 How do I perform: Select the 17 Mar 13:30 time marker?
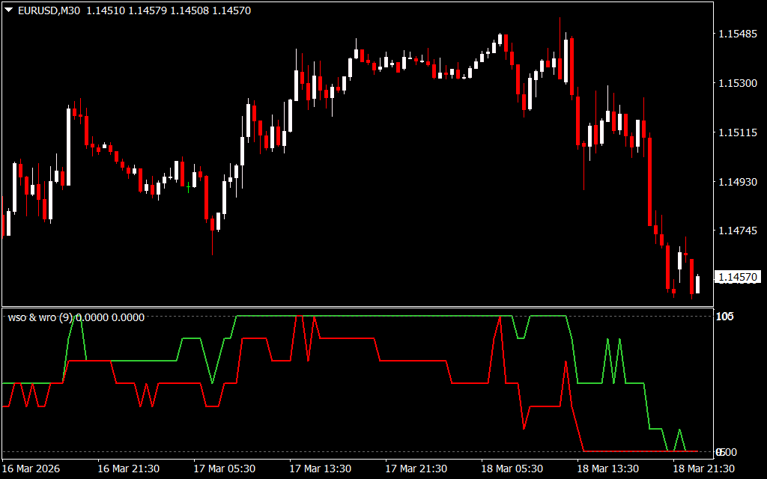321,469
